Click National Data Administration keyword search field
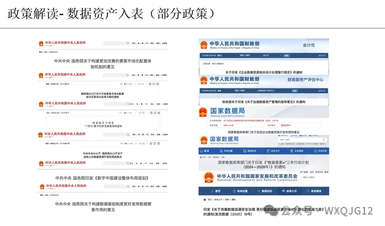Screen dimensions: 385x226 (302, 140)
